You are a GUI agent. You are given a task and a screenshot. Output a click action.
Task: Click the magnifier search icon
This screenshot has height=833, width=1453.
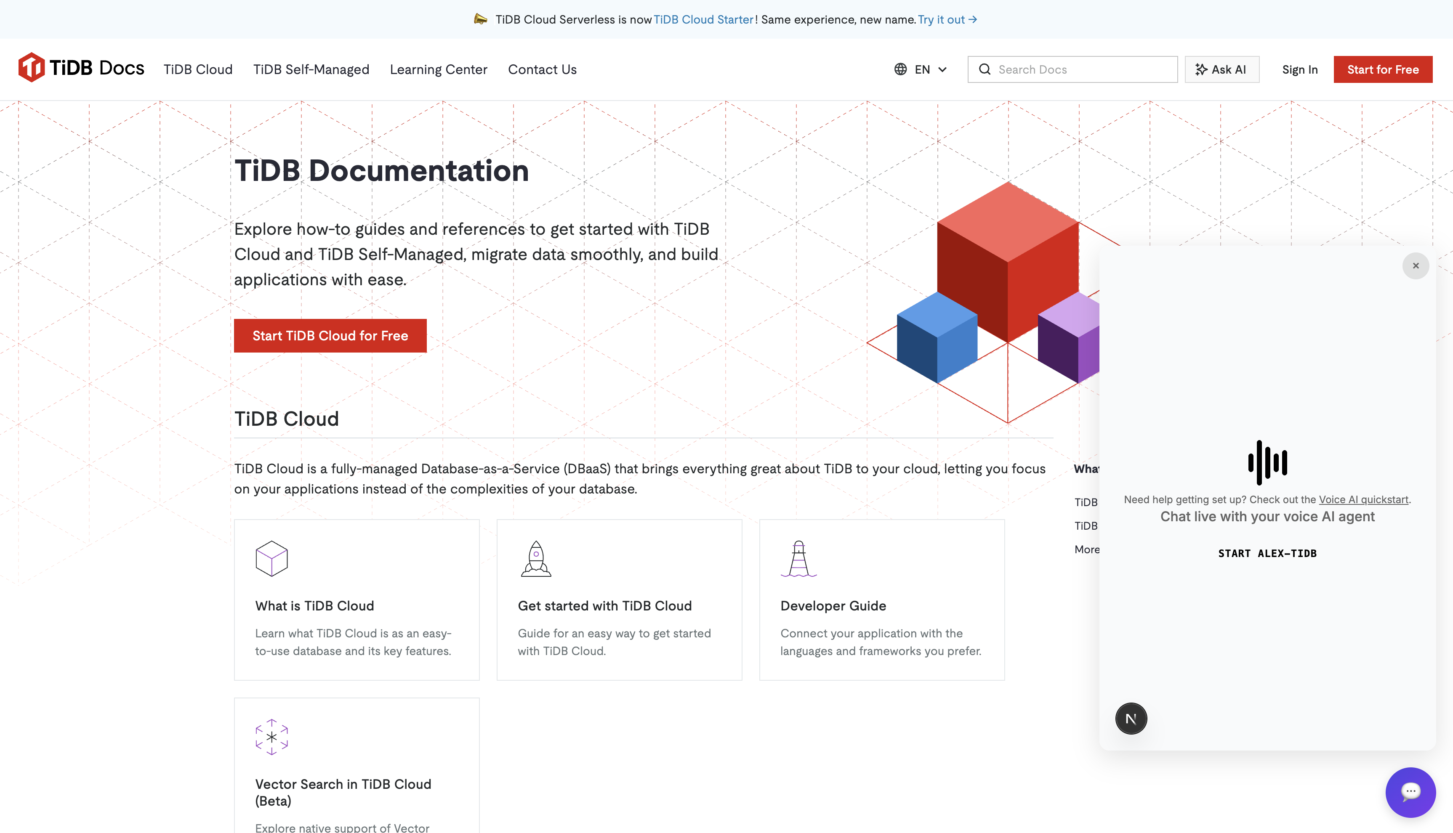click(984, 69)
